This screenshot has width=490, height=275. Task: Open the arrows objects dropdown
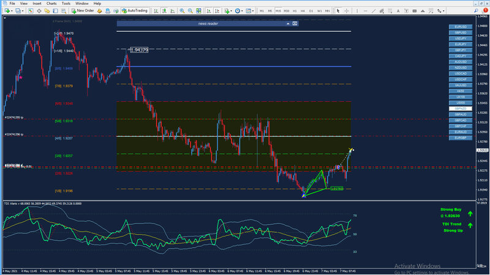[x=440, y=11]
